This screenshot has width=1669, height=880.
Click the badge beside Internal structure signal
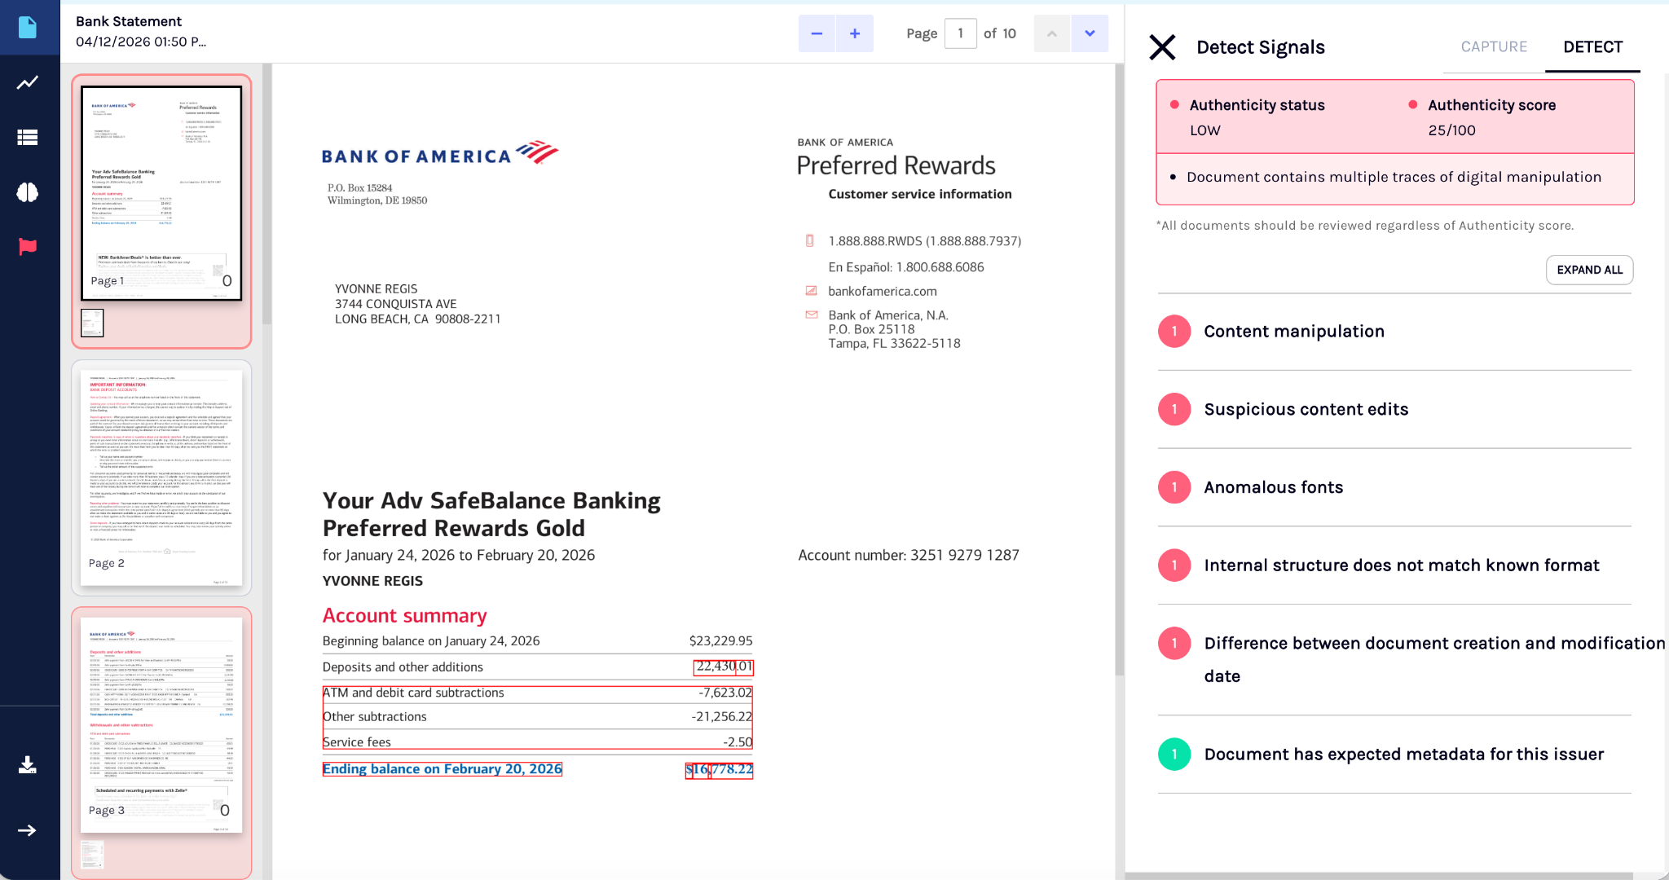pos(1174,565)
